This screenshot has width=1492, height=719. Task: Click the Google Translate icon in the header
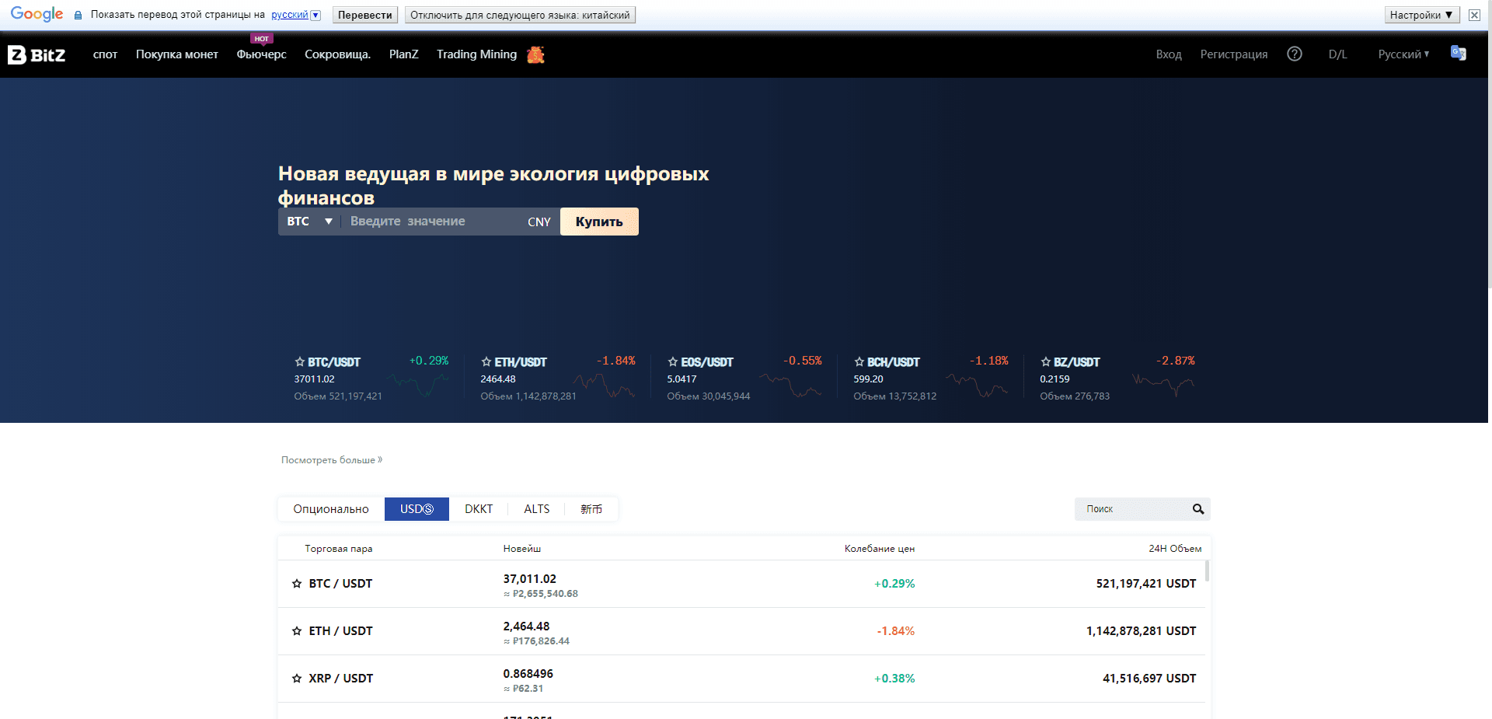(1458, 54)
